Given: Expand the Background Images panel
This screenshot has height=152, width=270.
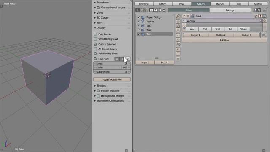Looking at the screenshot, I should tap(94, 96).
